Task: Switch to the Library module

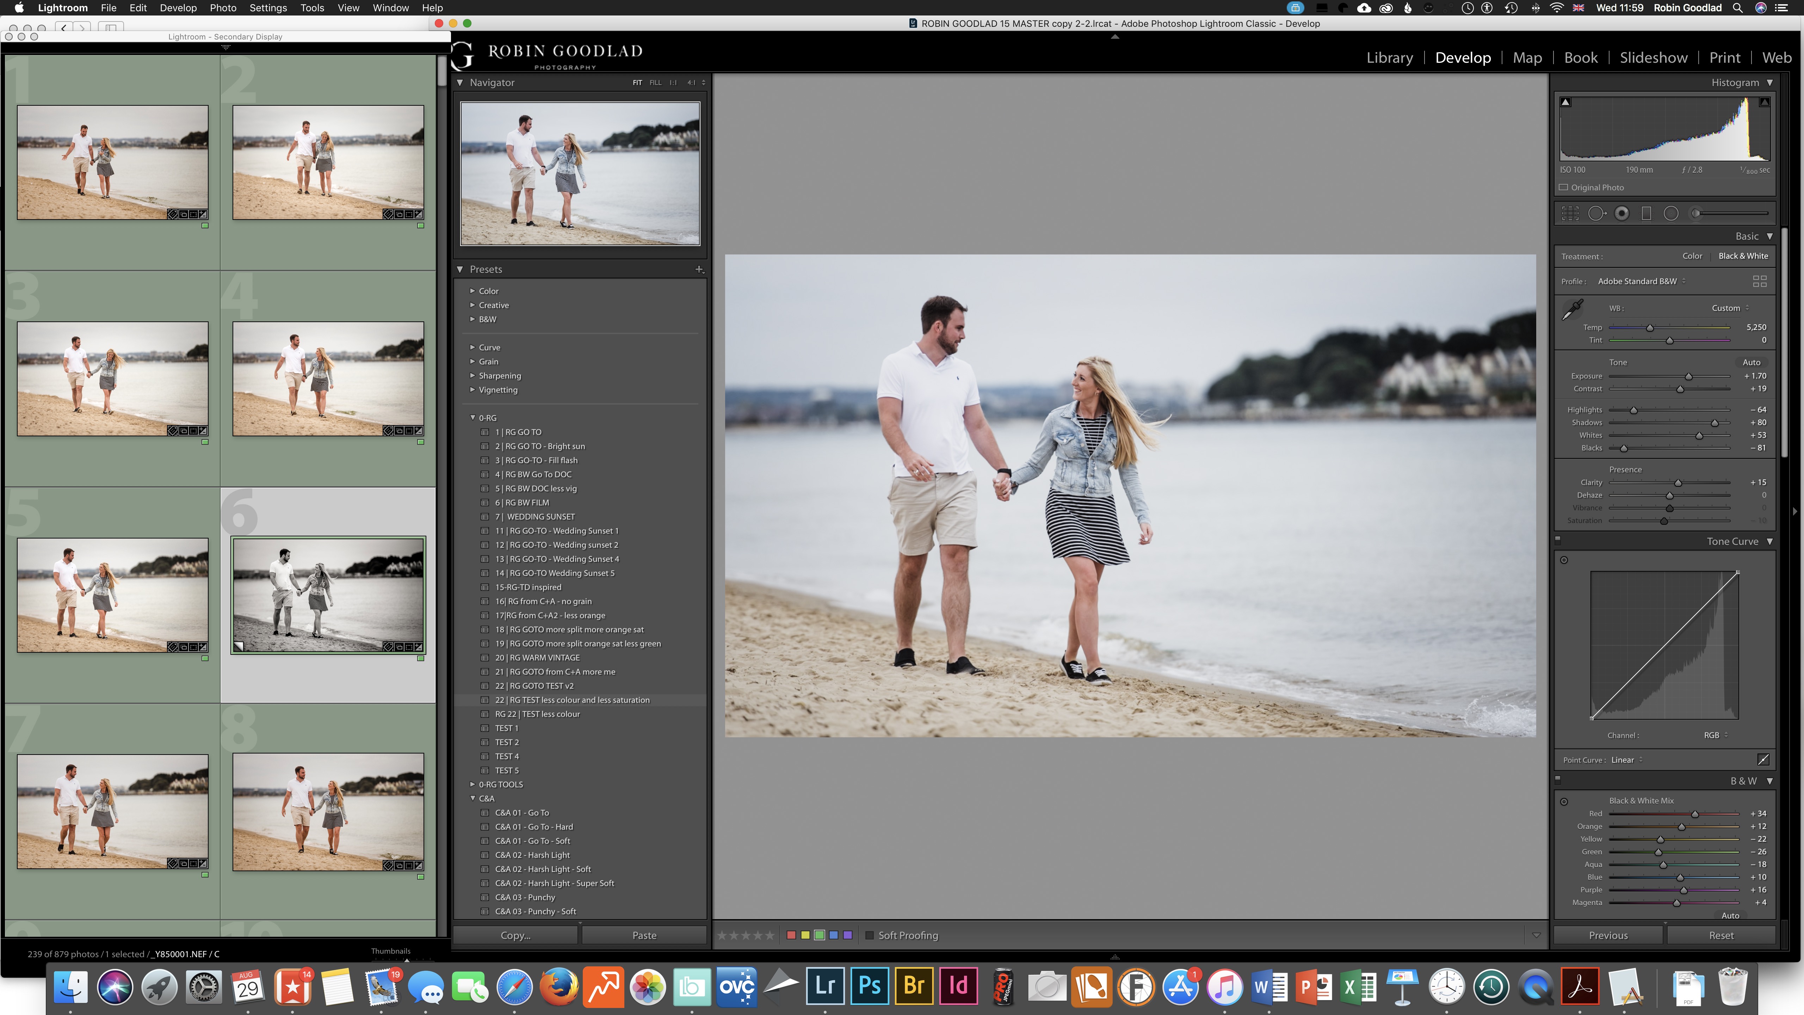Action: 1389,57
